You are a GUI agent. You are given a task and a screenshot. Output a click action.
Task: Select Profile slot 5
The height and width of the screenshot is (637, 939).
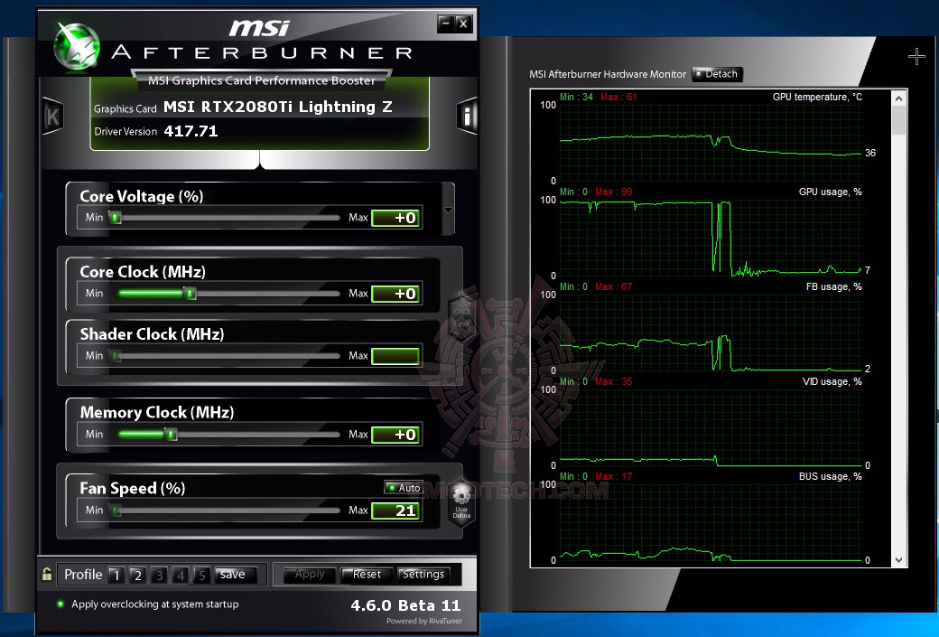pyautogui.click(x=202, y=576)
